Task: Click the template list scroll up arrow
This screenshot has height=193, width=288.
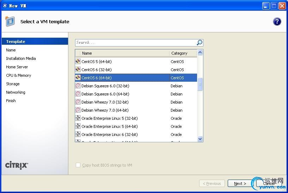Action: coord(200,53)
